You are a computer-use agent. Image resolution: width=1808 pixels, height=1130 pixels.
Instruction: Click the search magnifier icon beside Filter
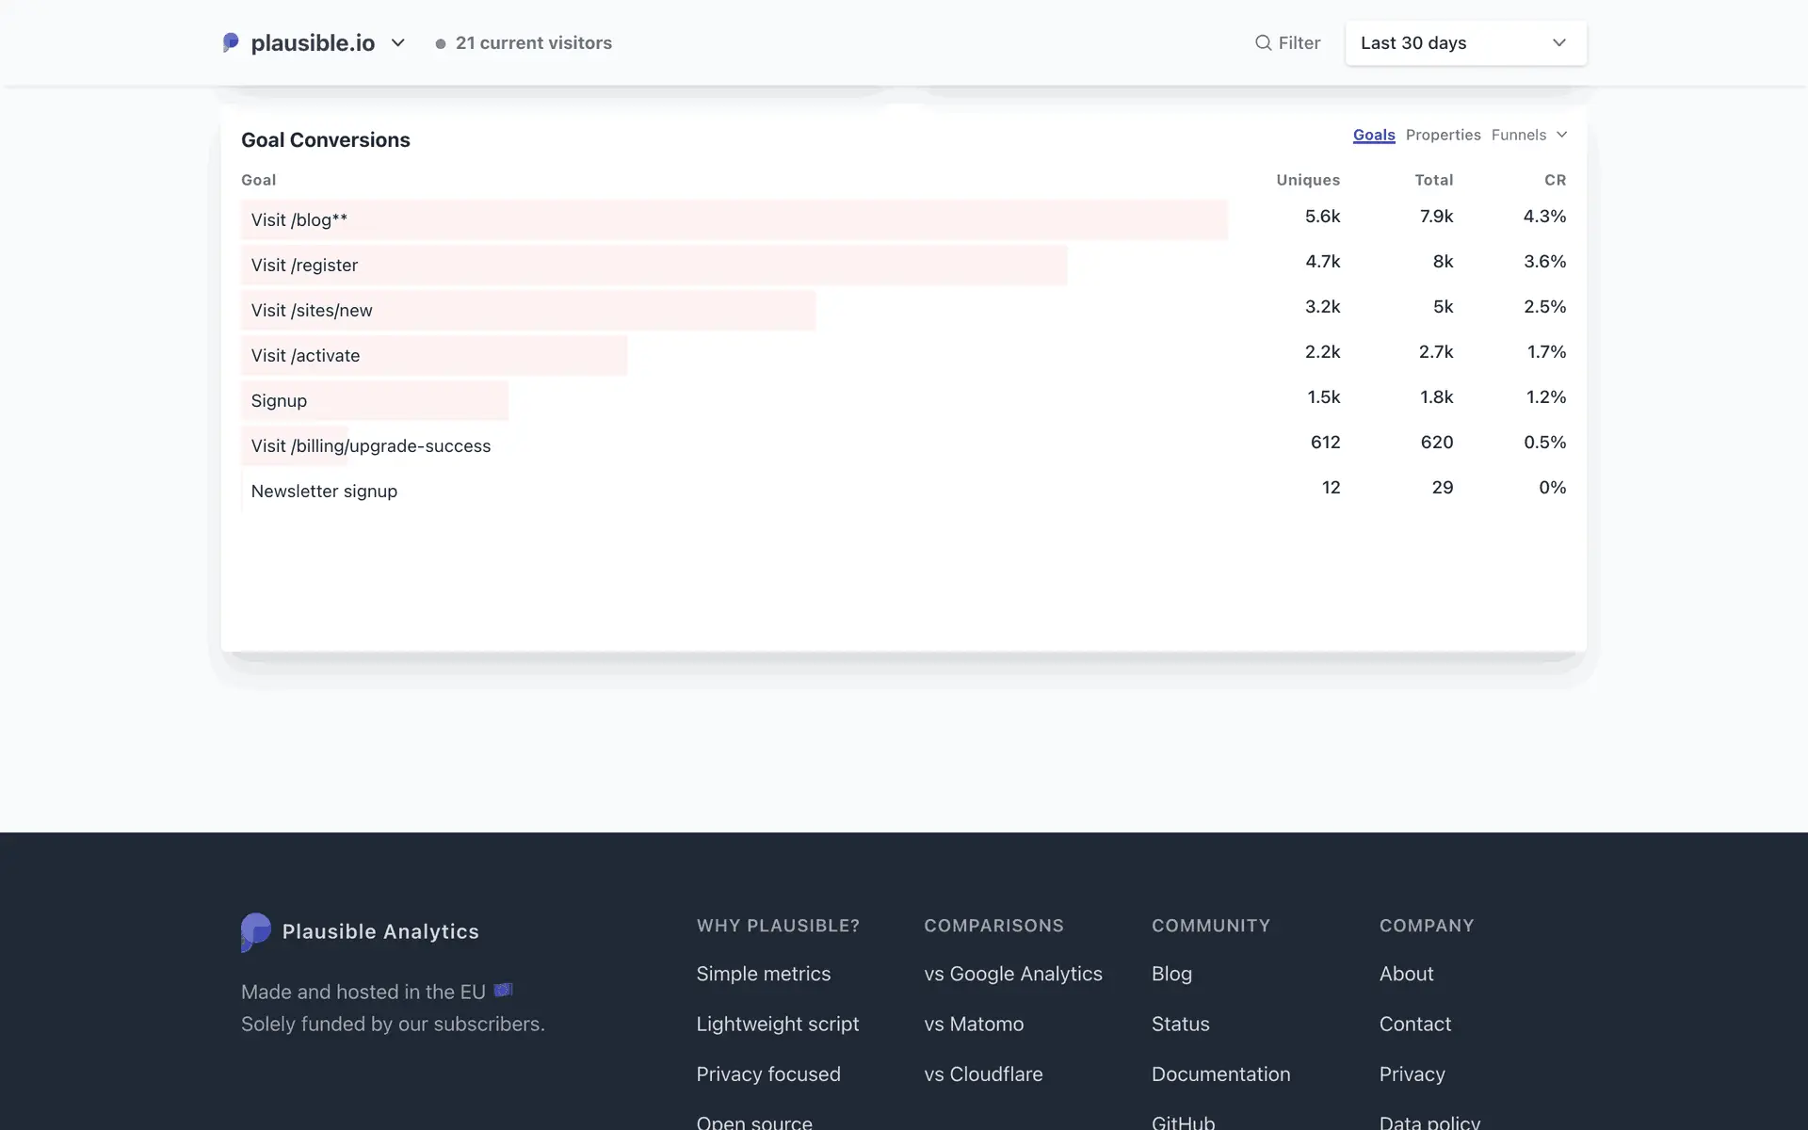pyautogui.click(x=1263, y=42)
